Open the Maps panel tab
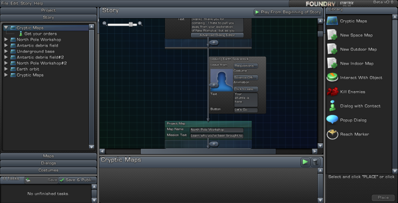The image size is (398, 203). pos(48,156)
